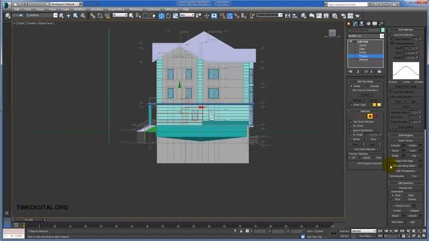This screenshot has height=241, width=429.
Task: Select the Edge sub-object in modifier stack
Action: click(362, 49)
